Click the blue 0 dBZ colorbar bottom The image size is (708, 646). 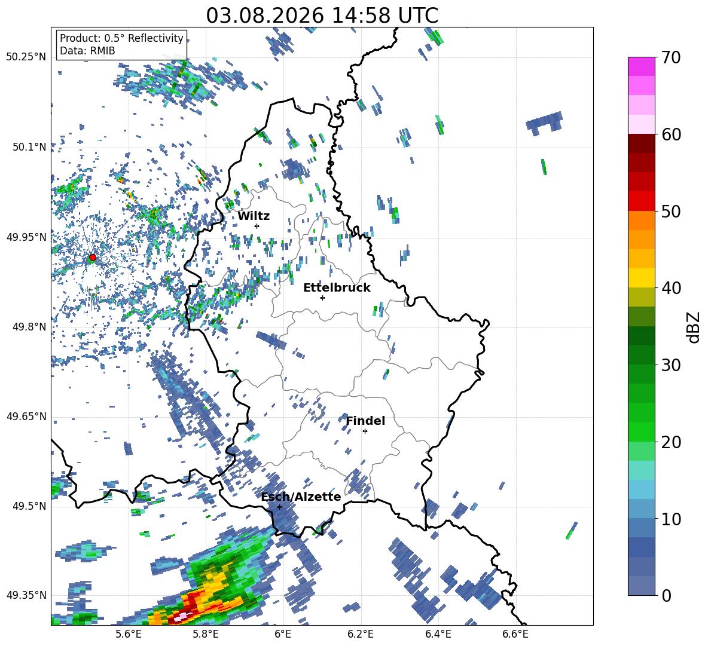click(x=641, y=586)
